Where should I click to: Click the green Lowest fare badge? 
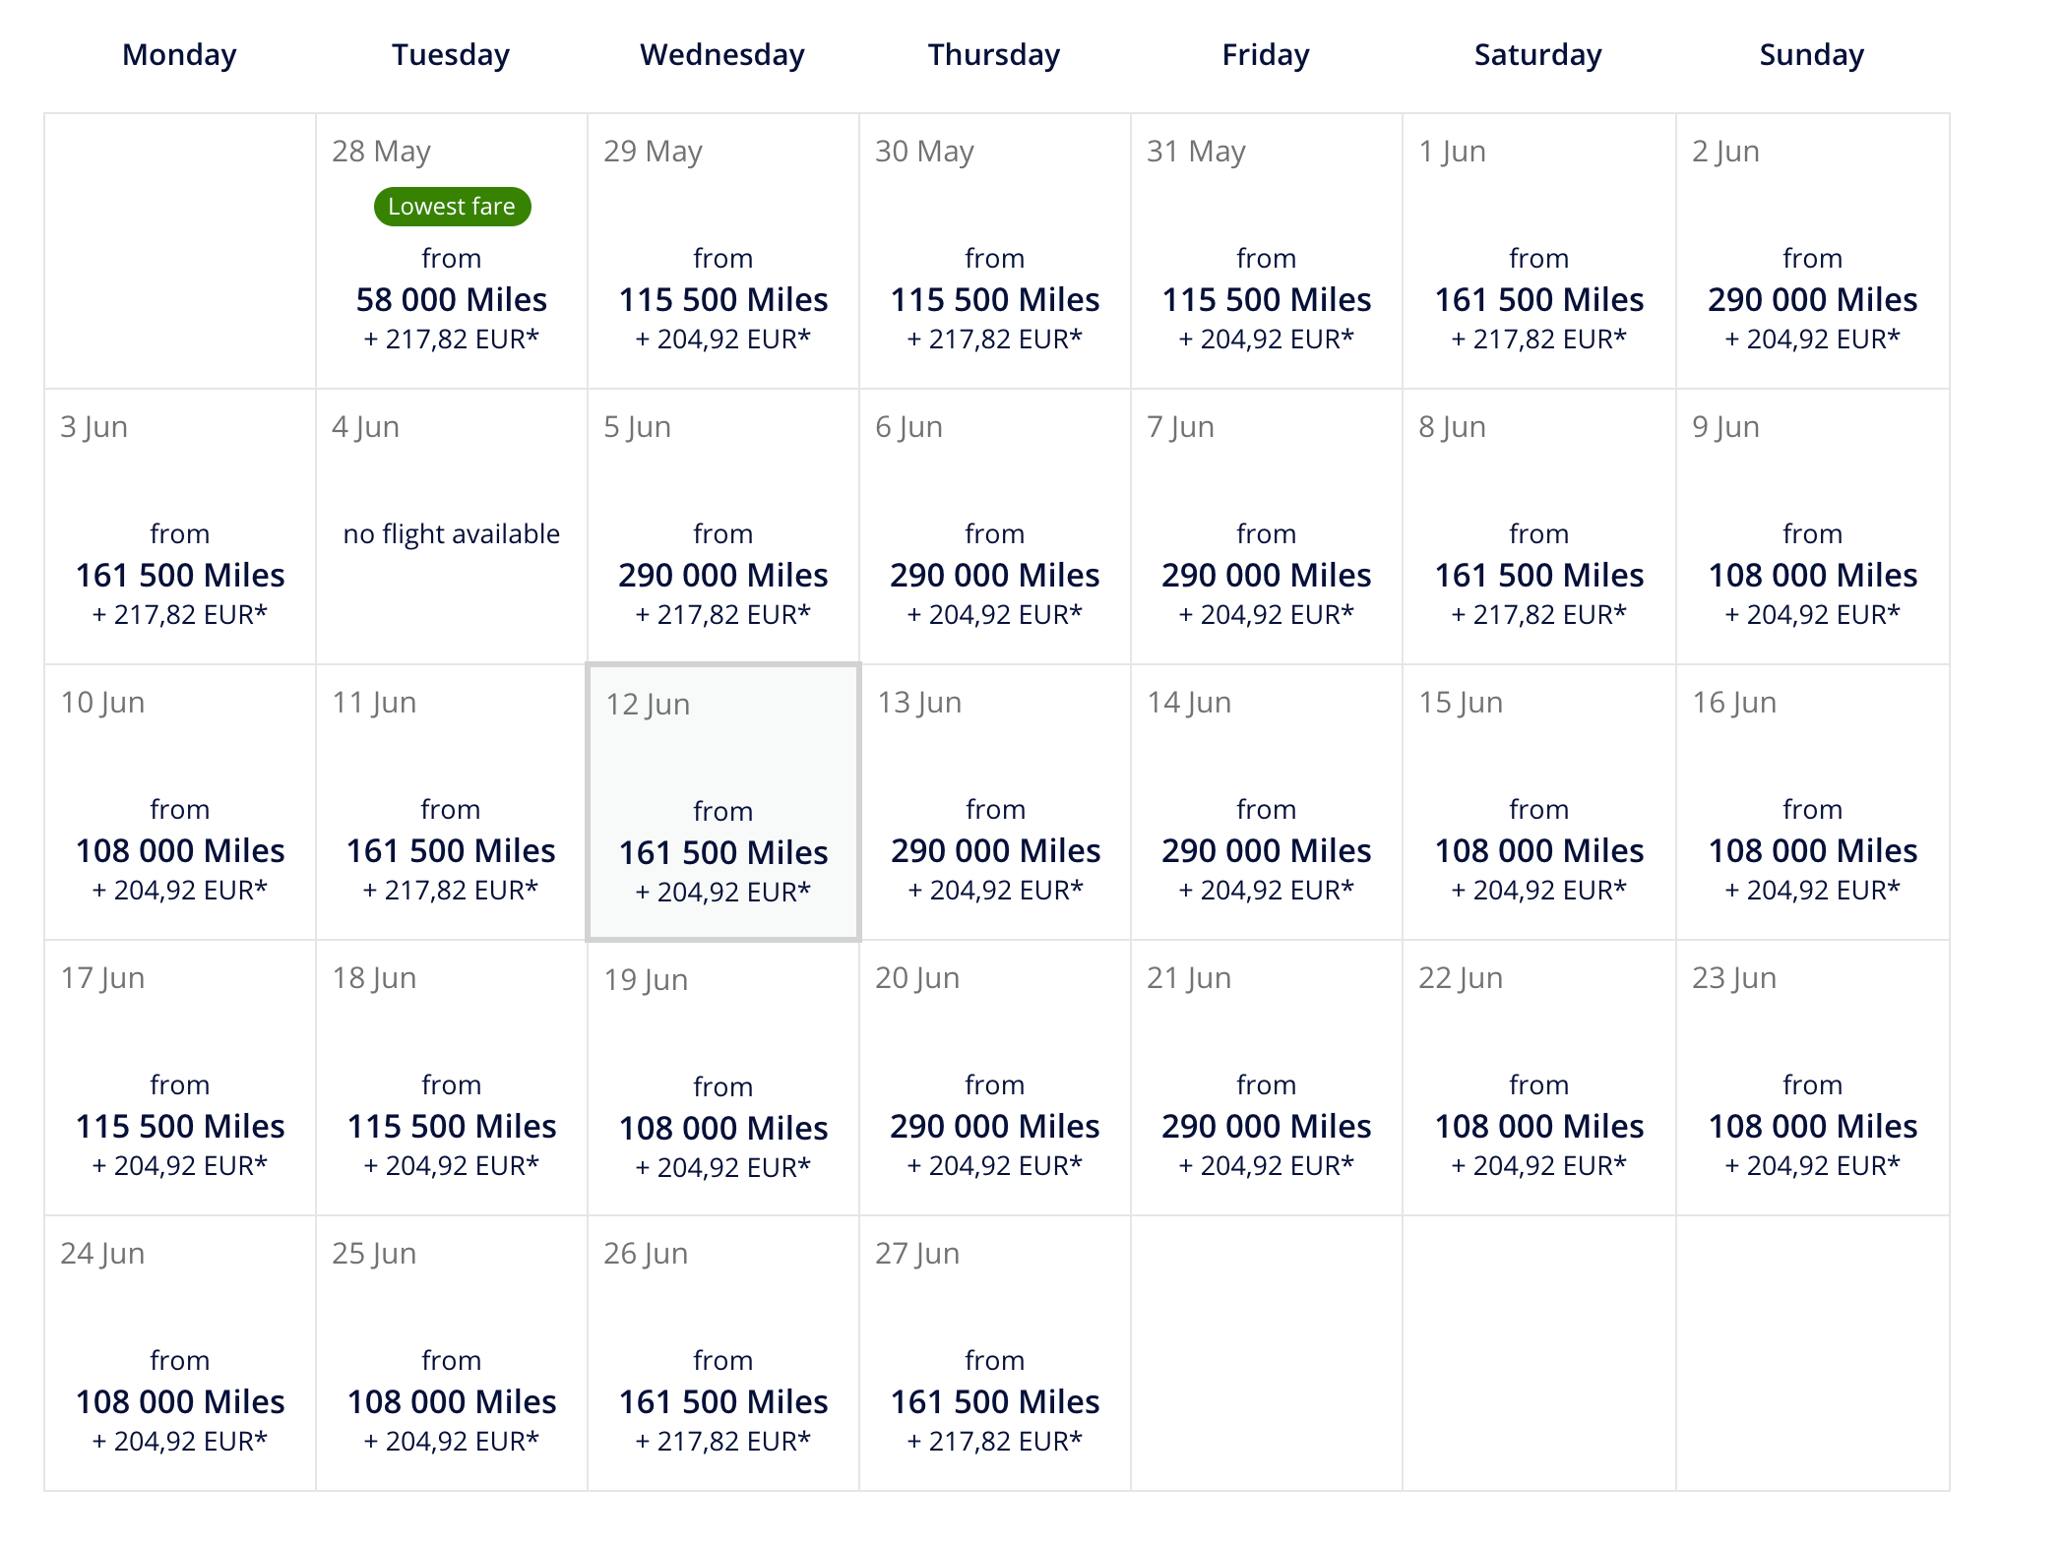(452, 207)
